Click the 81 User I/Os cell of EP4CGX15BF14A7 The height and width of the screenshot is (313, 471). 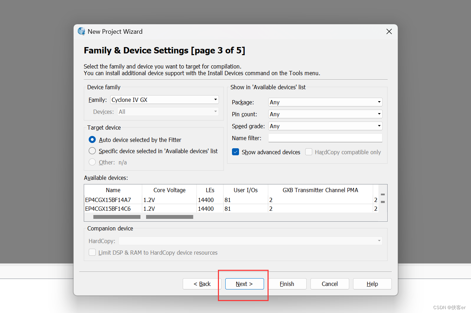[246, 200]
